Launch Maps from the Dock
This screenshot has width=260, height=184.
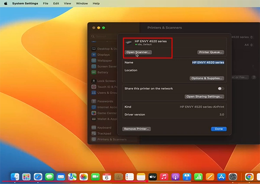tap(72, 177)
